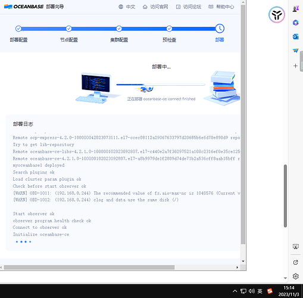The width and height of the screenshot is (303, 298).
Task: Open the 访问官网 home link
Action: click(155, 7)
